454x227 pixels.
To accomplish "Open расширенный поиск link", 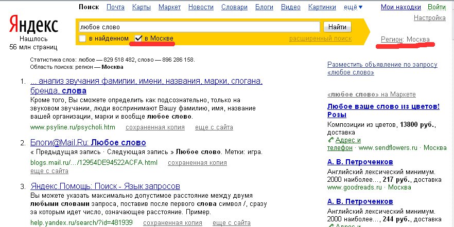I will (x=320, y=39).
